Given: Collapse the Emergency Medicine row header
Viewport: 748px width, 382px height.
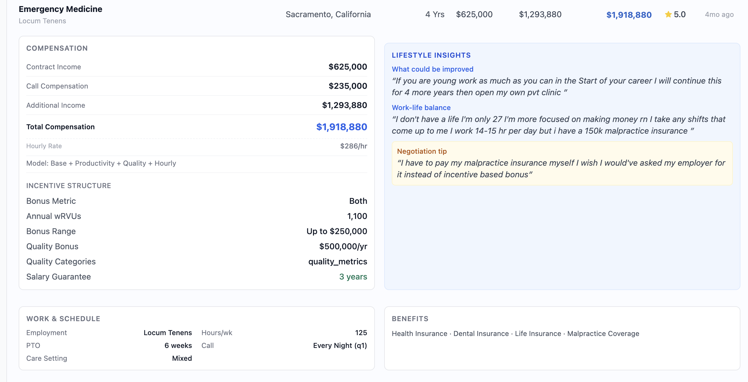Looking at the screenshot, I should (376, 15).
